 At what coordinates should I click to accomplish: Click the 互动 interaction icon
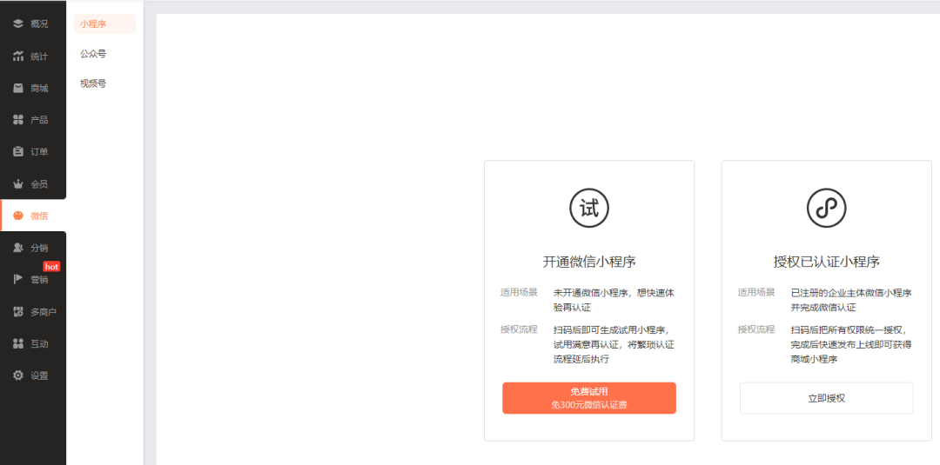18,343
